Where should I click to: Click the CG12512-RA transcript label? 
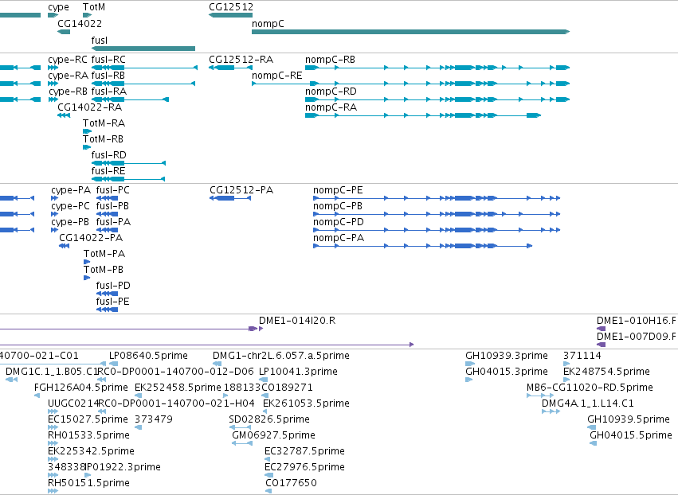241,60
